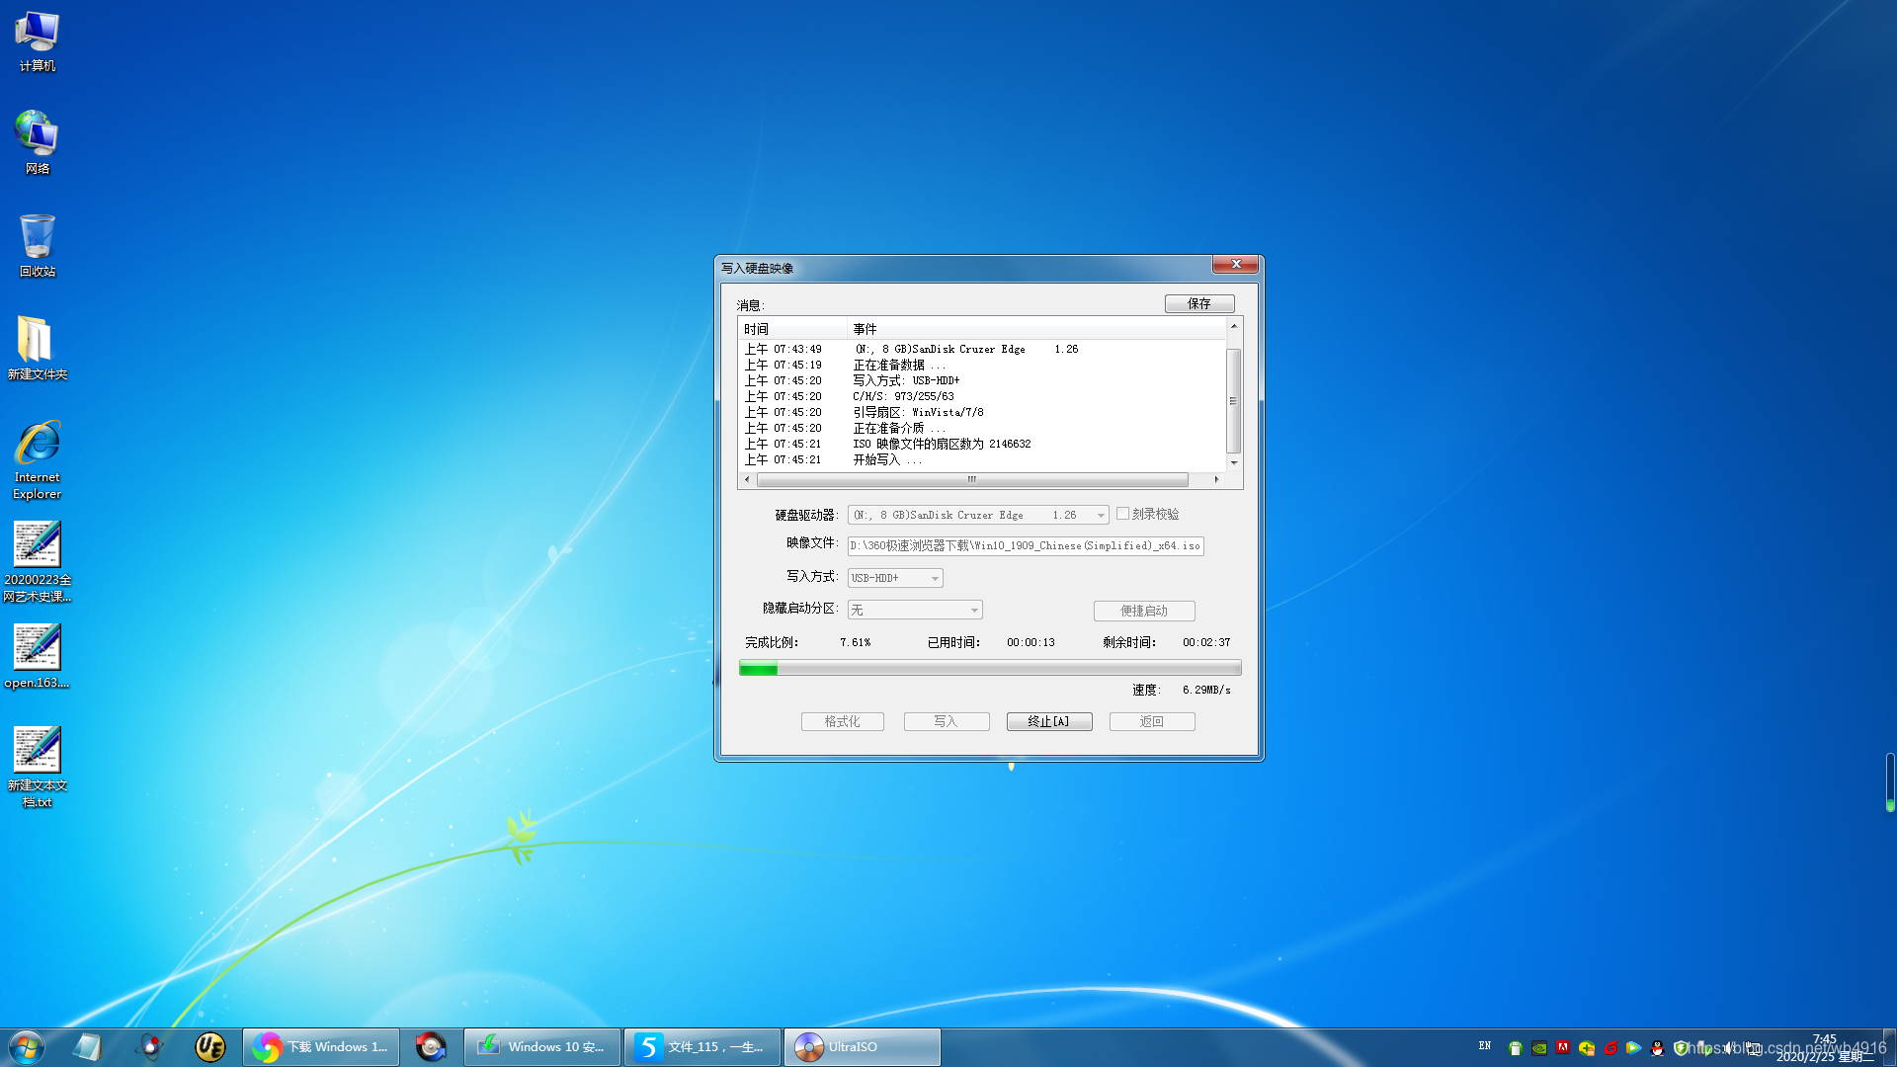Select the 20200223全网艺术史课 document icon
Image resolution: width=1897 pixels, height=1067 pixels.
point(37,561)
